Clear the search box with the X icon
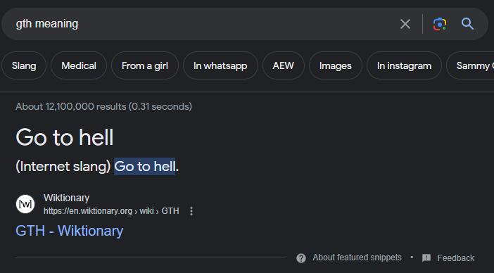This screenshot has height=273, width=494. pos(405,24)
